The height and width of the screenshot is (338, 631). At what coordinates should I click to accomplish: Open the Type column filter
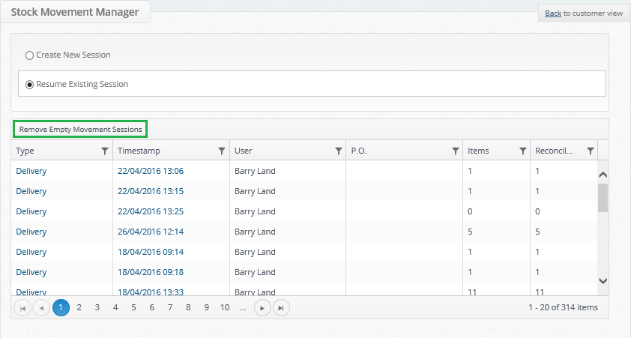(105, 151)
